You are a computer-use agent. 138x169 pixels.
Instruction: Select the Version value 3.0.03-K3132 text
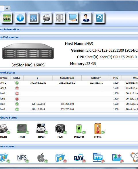click(x=112, y=50)
